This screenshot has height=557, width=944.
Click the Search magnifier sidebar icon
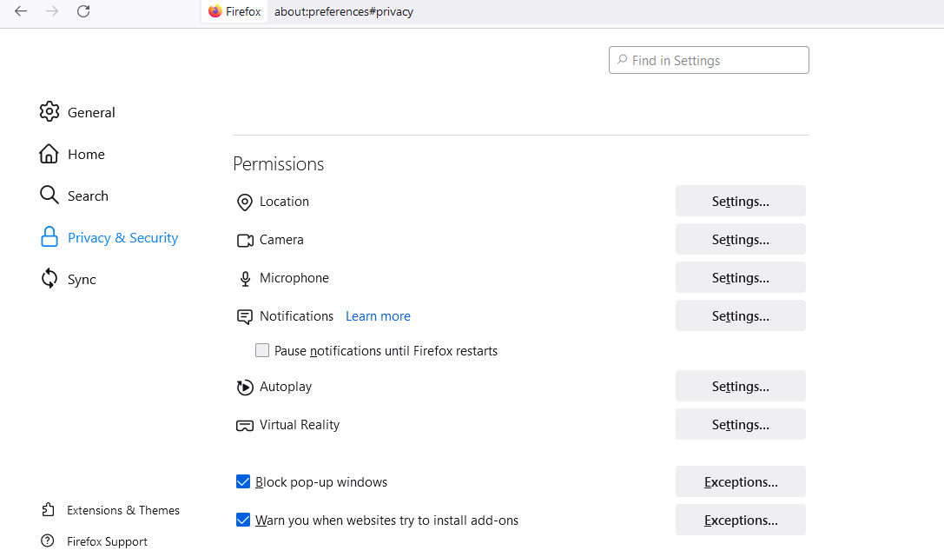click(50, 196)
